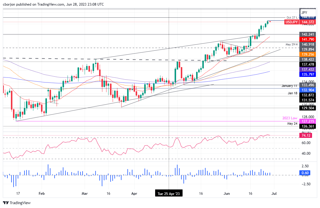This screenshot has width=320, height=208.
Task: Select the Apr label on the time axis
Action: pos(134,194)
